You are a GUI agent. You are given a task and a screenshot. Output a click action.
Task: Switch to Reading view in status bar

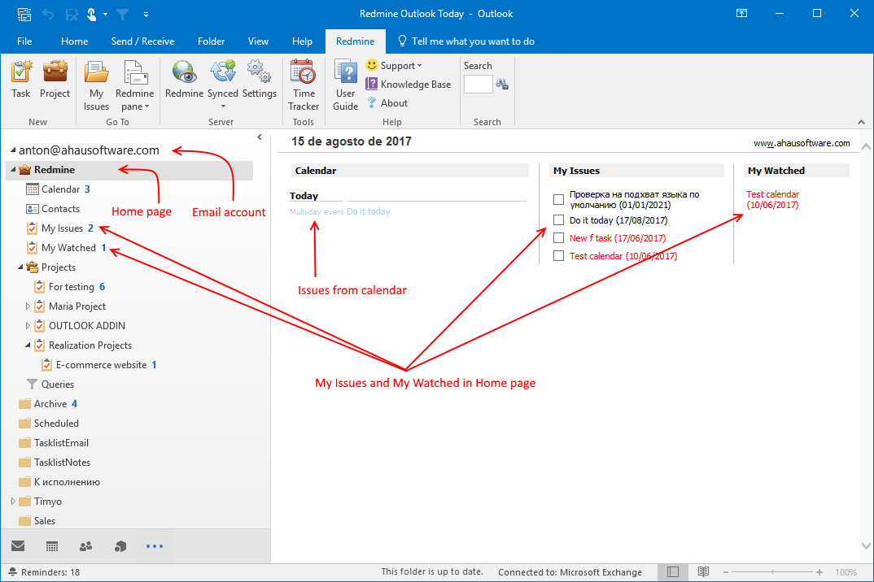click(703, 572)
